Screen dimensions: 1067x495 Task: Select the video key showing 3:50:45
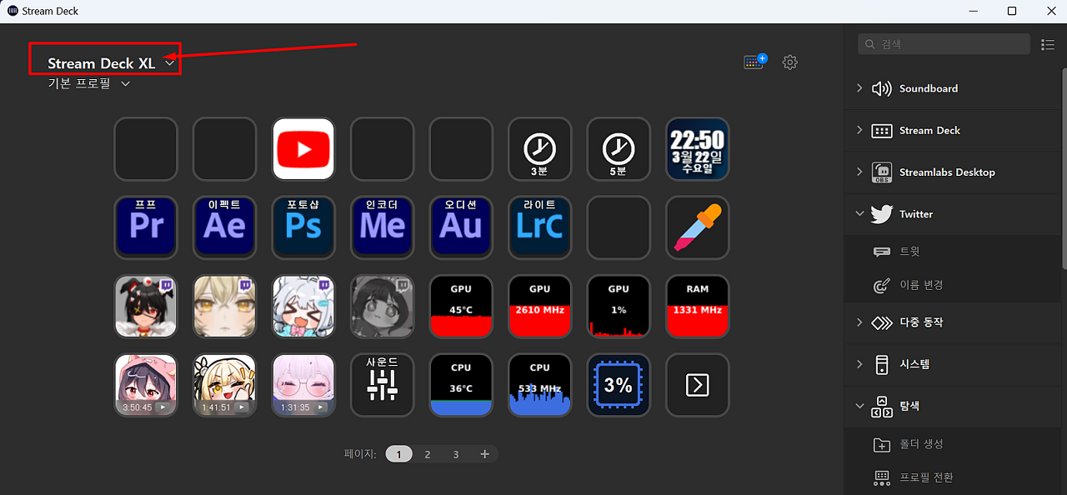point(146,385)
